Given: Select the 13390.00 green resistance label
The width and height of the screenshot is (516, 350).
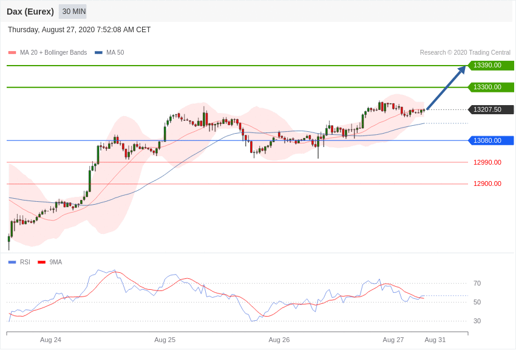Looking at the screenshot, I should 490,66.
